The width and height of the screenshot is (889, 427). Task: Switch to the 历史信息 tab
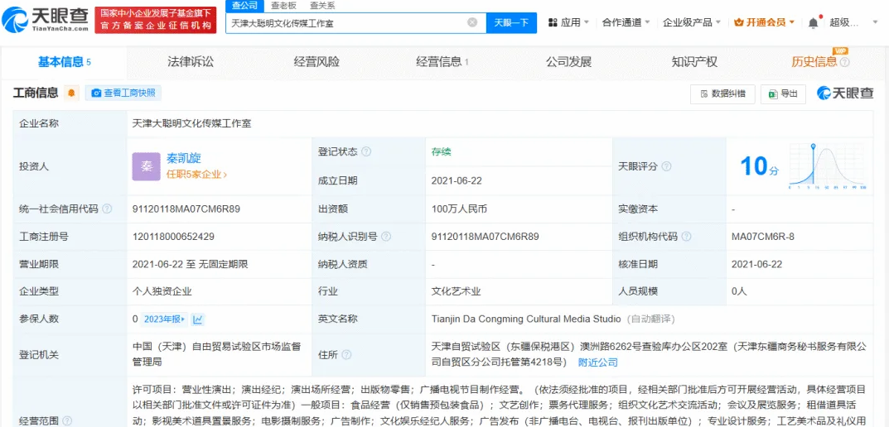[814, 62]
